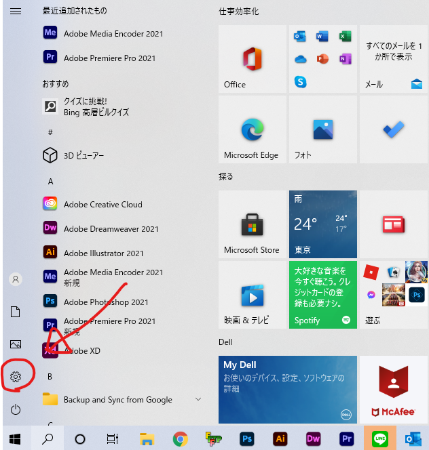Open the 東京 weather tile
The height and width of the screenshot is (450, 429).
[x=323, y=224]
